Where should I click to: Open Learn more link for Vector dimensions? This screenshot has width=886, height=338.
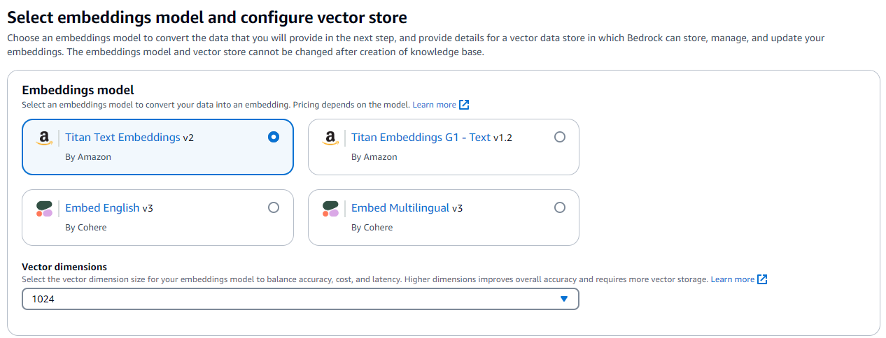click(732, 279)
